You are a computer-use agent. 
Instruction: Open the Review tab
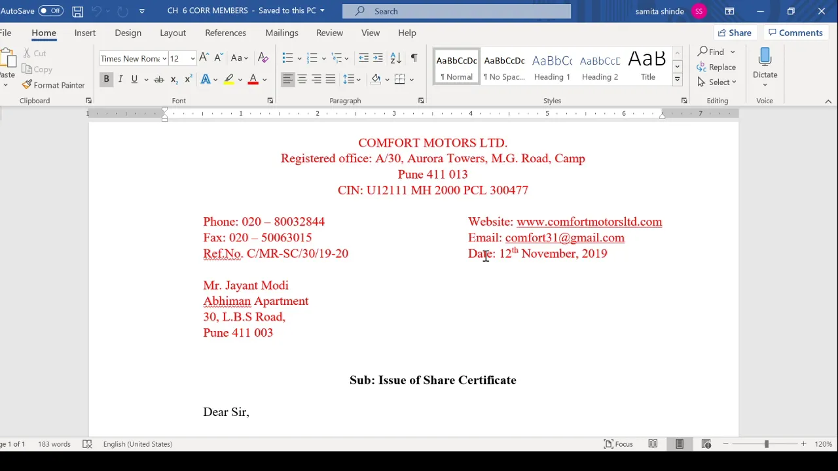329,33
